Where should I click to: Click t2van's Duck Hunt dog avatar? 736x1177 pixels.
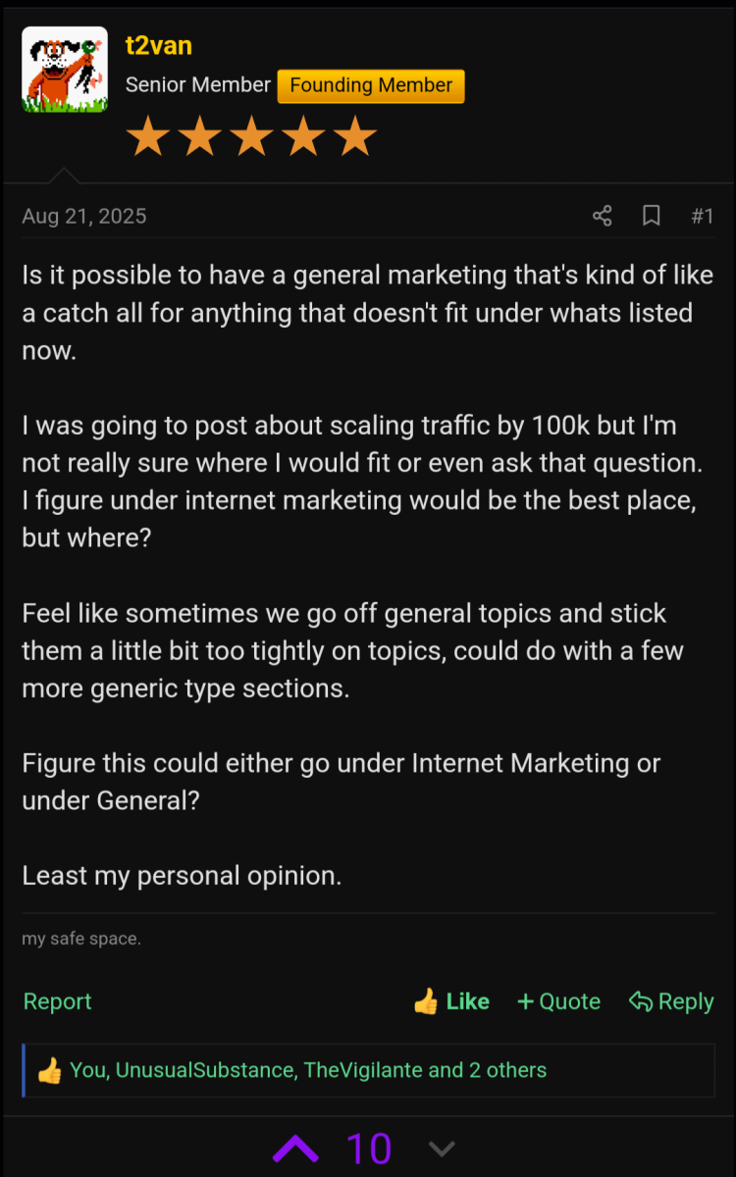click(65, 69)
